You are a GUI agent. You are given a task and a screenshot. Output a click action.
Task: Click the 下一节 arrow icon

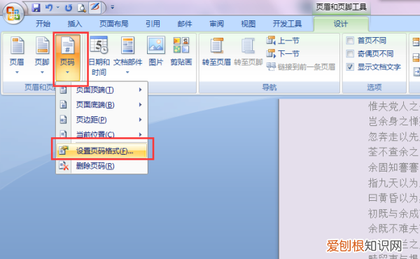pyautogui.click(x=271, y=54)
